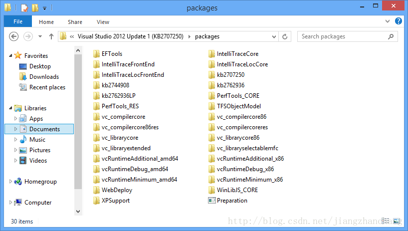Switch to details view in status bar
The image size is (408, 231).
[386, 221]
